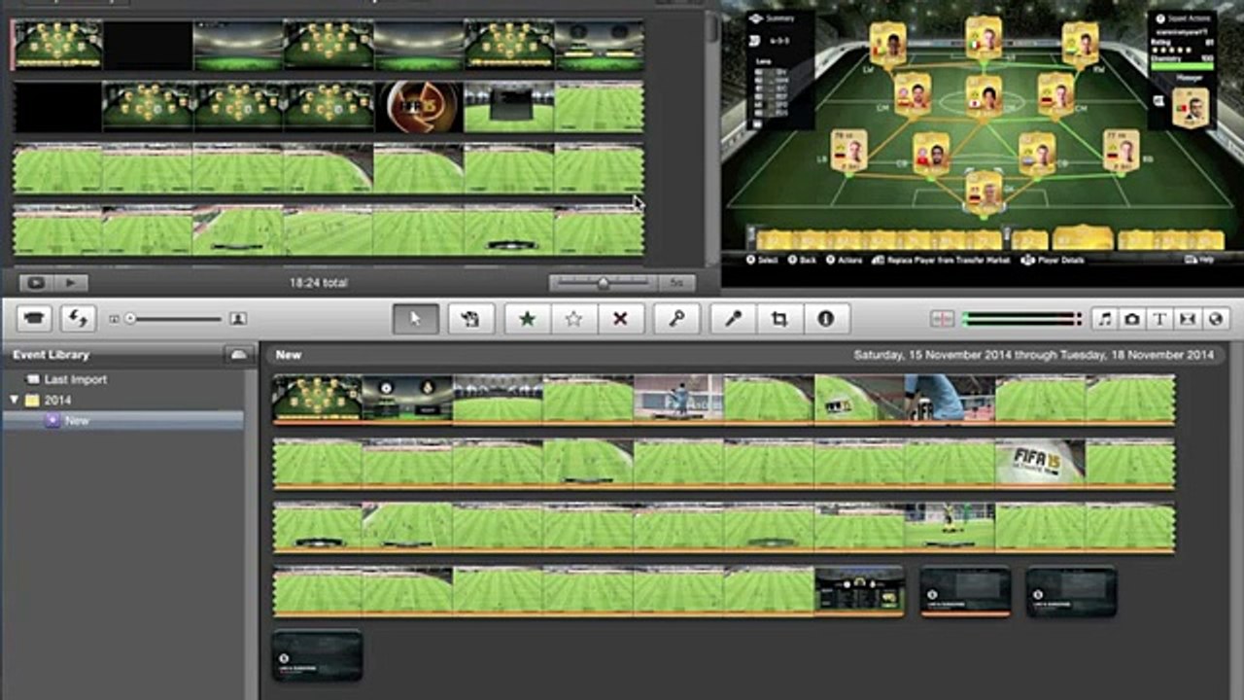Image resolution: width=1244 pixels, height=700 pixels.
Task: Open the camera import window
Action: click(x=36, y=319)
